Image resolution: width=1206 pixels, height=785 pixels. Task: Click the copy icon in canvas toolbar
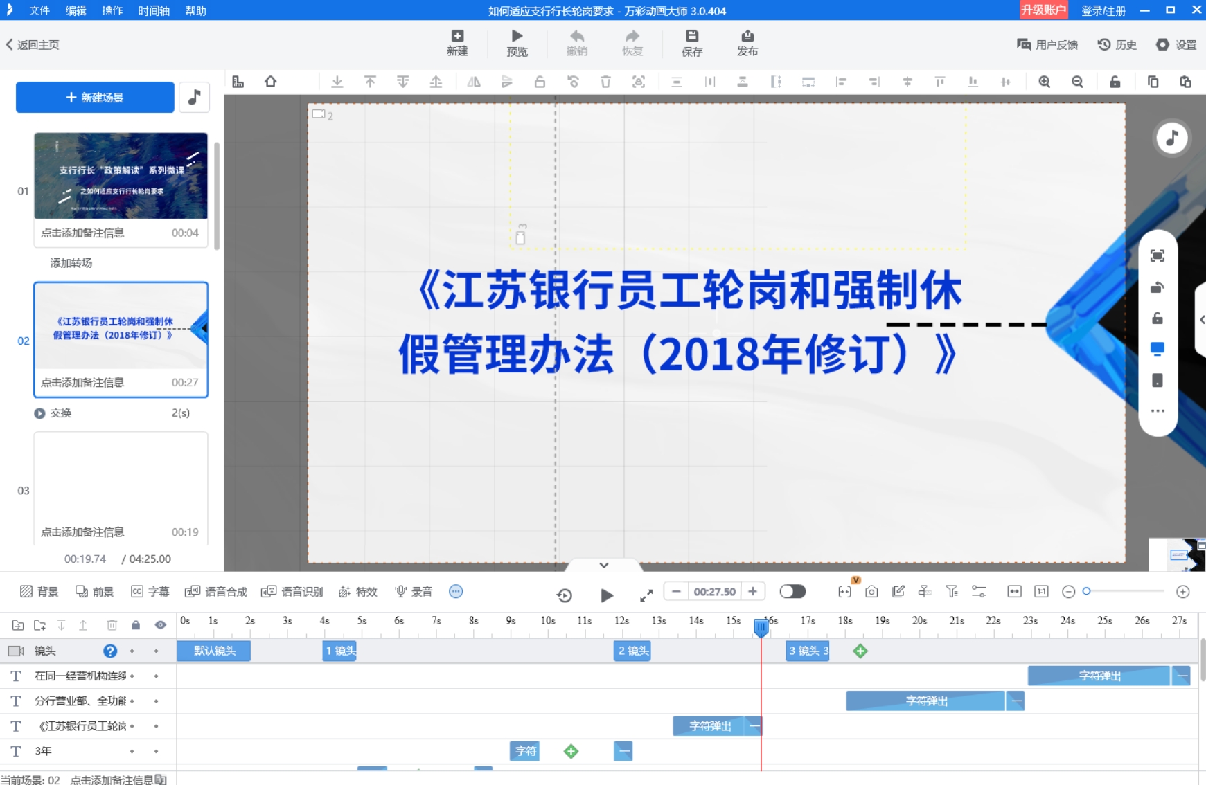point(1153,82)
